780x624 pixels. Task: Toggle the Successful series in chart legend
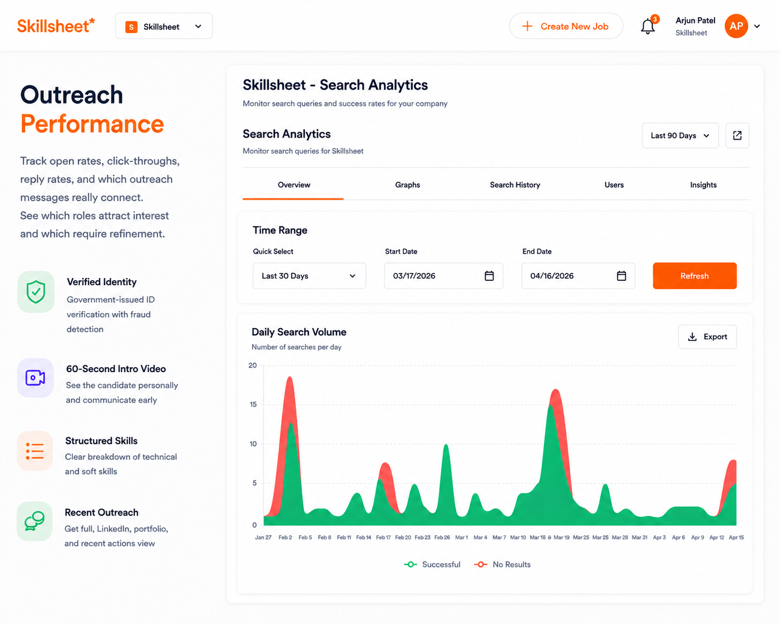pos(432,564)
